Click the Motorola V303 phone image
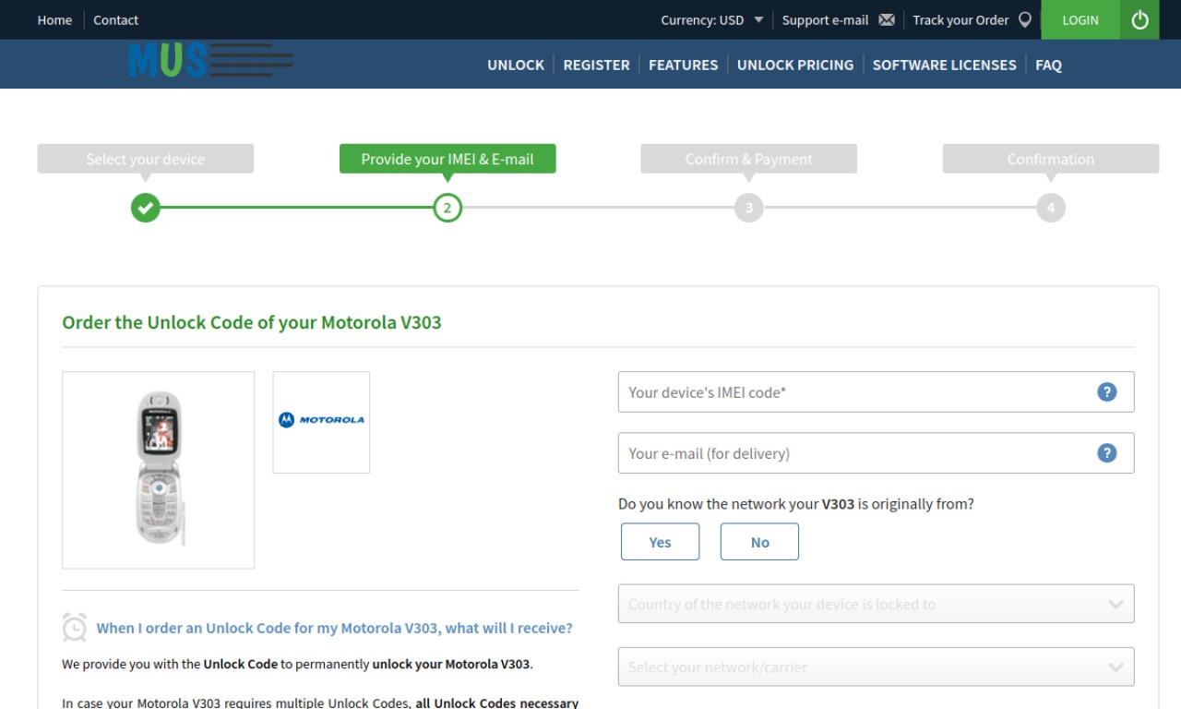Viewport: 1181px width, 709px height. tap(159, 470)
